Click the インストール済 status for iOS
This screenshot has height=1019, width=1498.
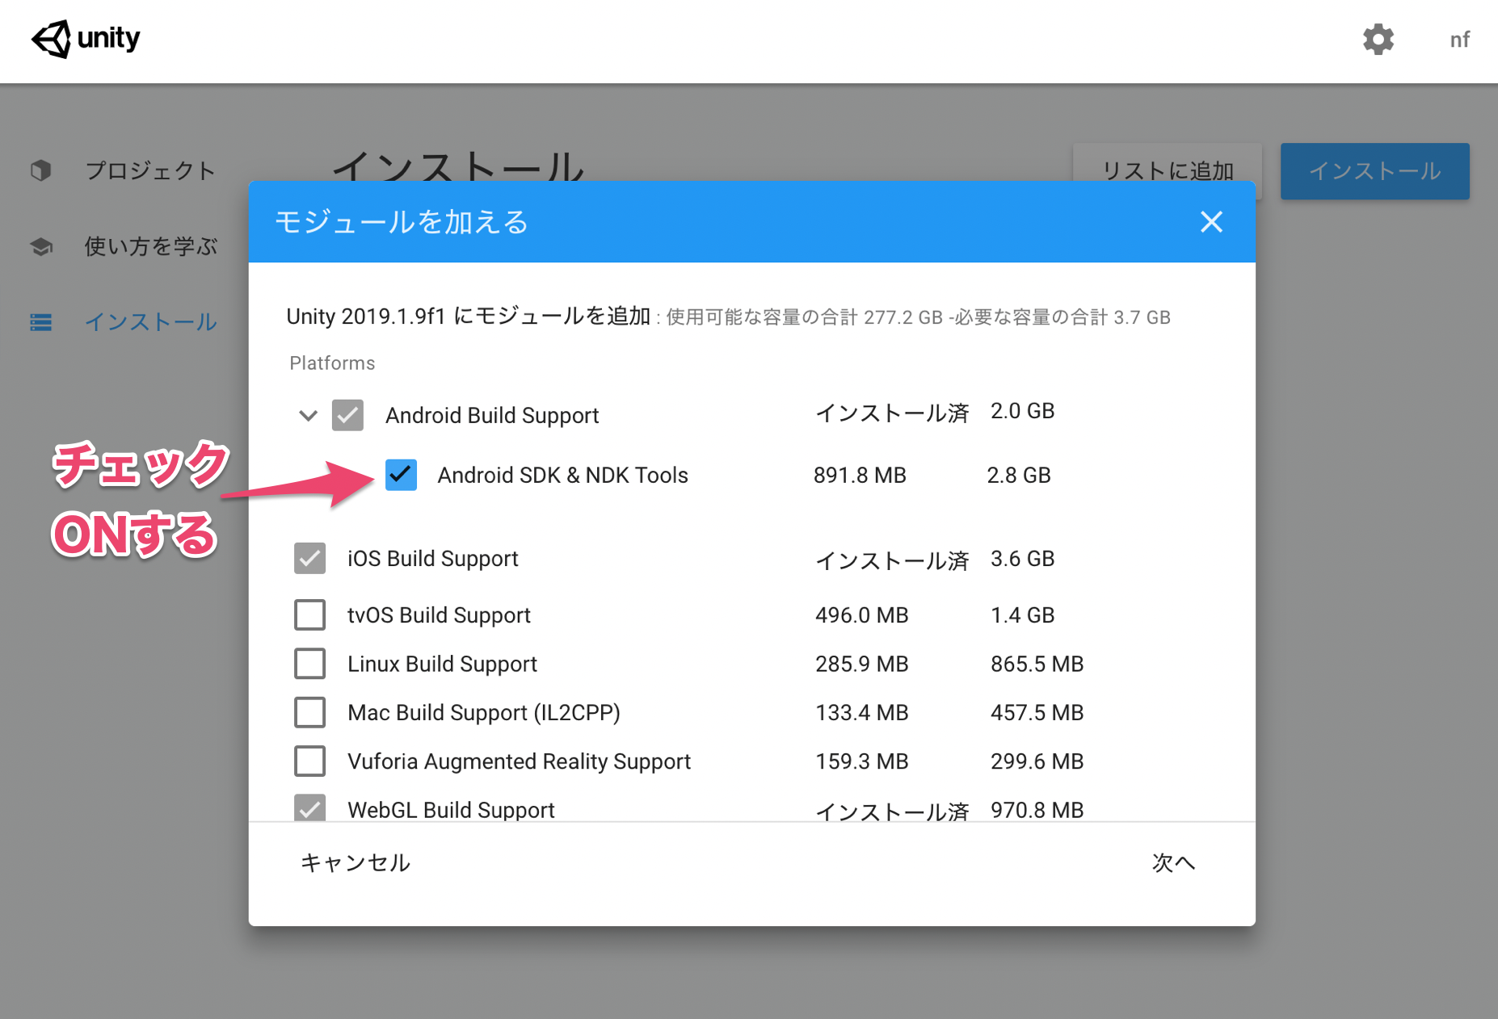(892, 560)
